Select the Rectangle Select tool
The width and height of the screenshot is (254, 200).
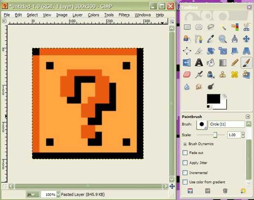pos(187,27)
